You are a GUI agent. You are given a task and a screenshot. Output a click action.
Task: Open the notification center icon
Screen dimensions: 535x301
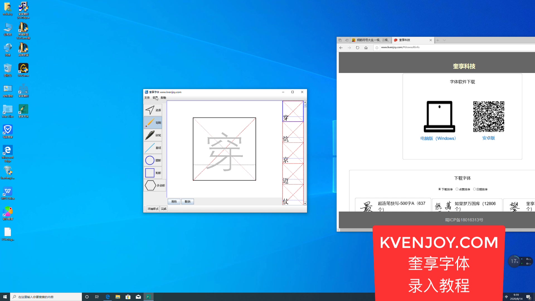click(528, 297)
